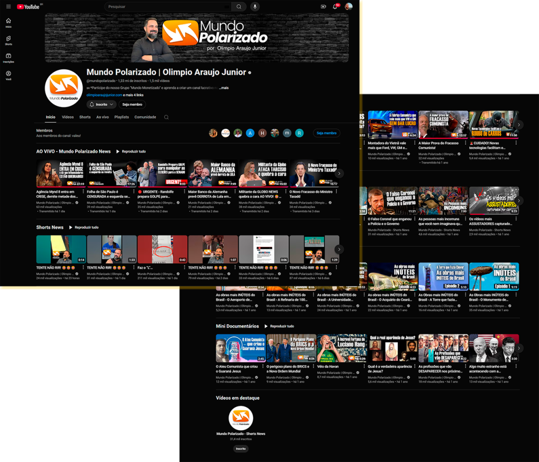Click Seja membro next to Inscrito
The image size is (539, 462).
(132, 105)
